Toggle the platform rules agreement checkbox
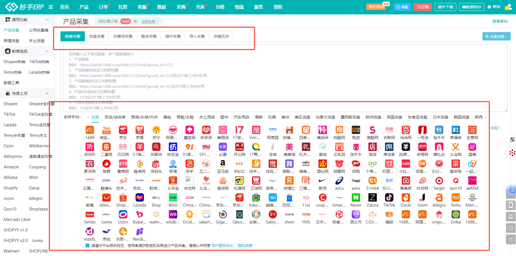The height and width of the screenshot is (256, 516). 87,245
